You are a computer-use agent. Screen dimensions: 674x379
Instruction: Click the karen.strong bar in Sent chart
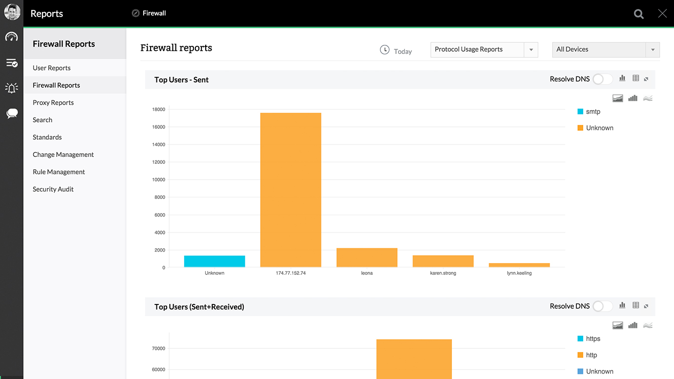click(443, 261)
